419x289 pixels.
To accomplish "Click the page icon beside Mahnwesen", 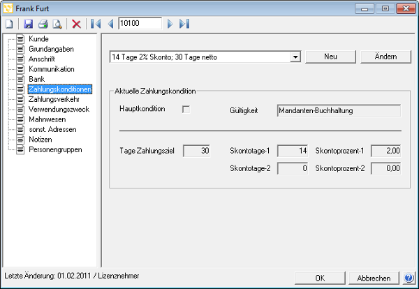I will click(x=20, y=119).
